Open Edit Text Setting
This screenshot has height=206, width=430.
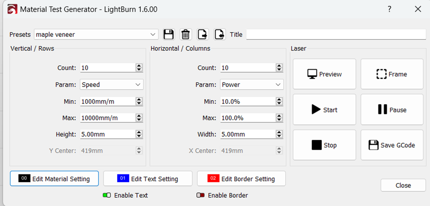click(148, 179)
